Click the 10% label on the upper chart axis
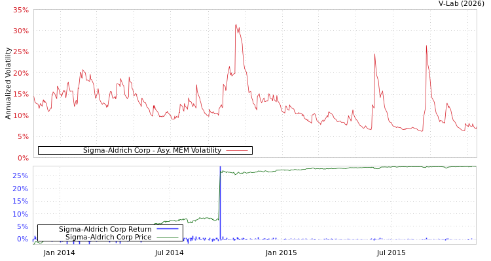This screenshot has width=491, height=261. pos(21,116)
